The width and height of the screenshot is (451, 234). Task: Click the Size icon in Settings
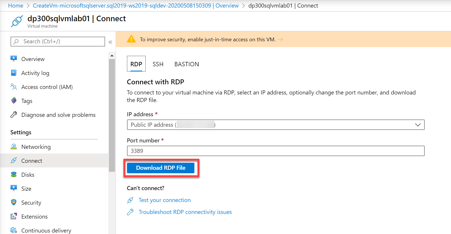click(x=13, y=188)
